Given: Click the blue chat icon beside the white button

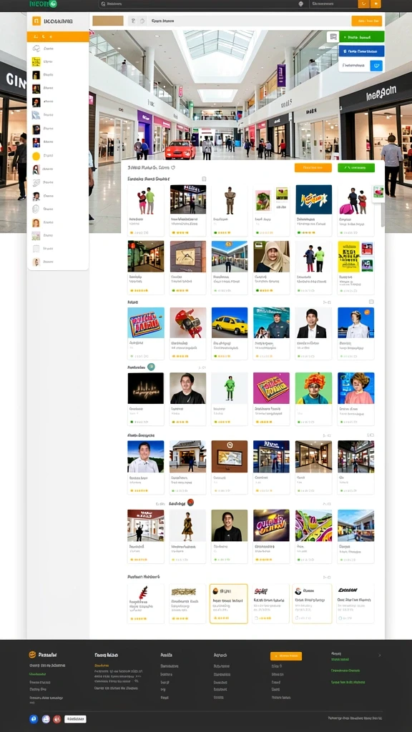Looking at the screenshot, I should pyautogui.click(x=376, y=66).
